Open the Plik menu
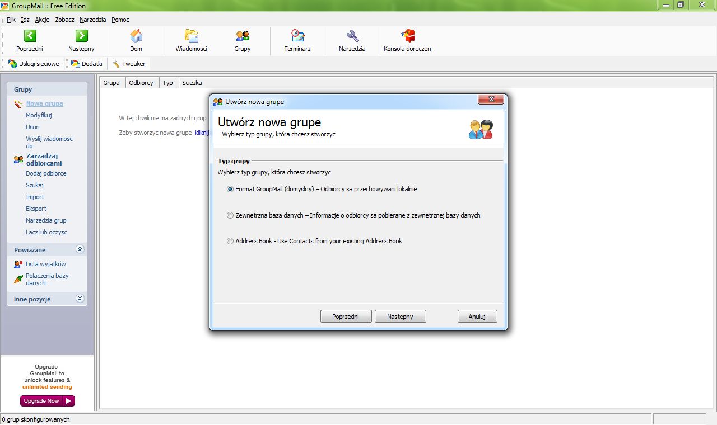 click(11, 20)
